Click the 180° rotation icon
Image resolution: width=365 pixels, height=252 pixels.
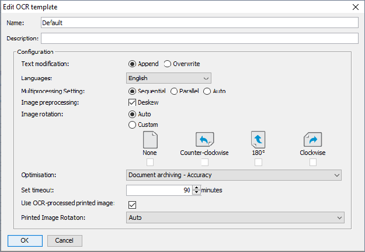point(258,139)
